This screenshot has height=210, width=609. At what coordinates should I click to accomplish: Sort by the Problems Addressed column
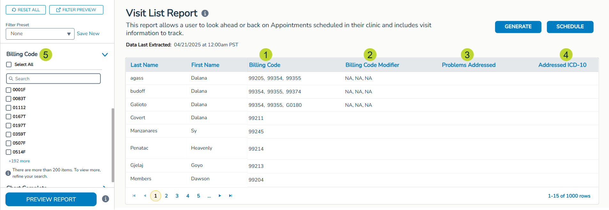coord(468,65)
